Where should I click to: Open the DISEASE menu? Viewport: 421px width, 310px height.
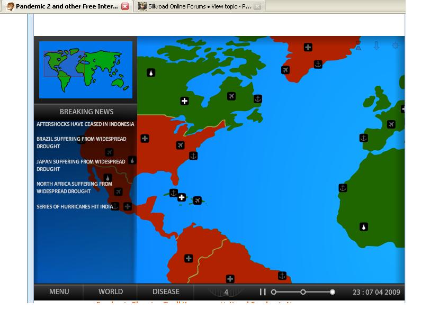(166, 292)
